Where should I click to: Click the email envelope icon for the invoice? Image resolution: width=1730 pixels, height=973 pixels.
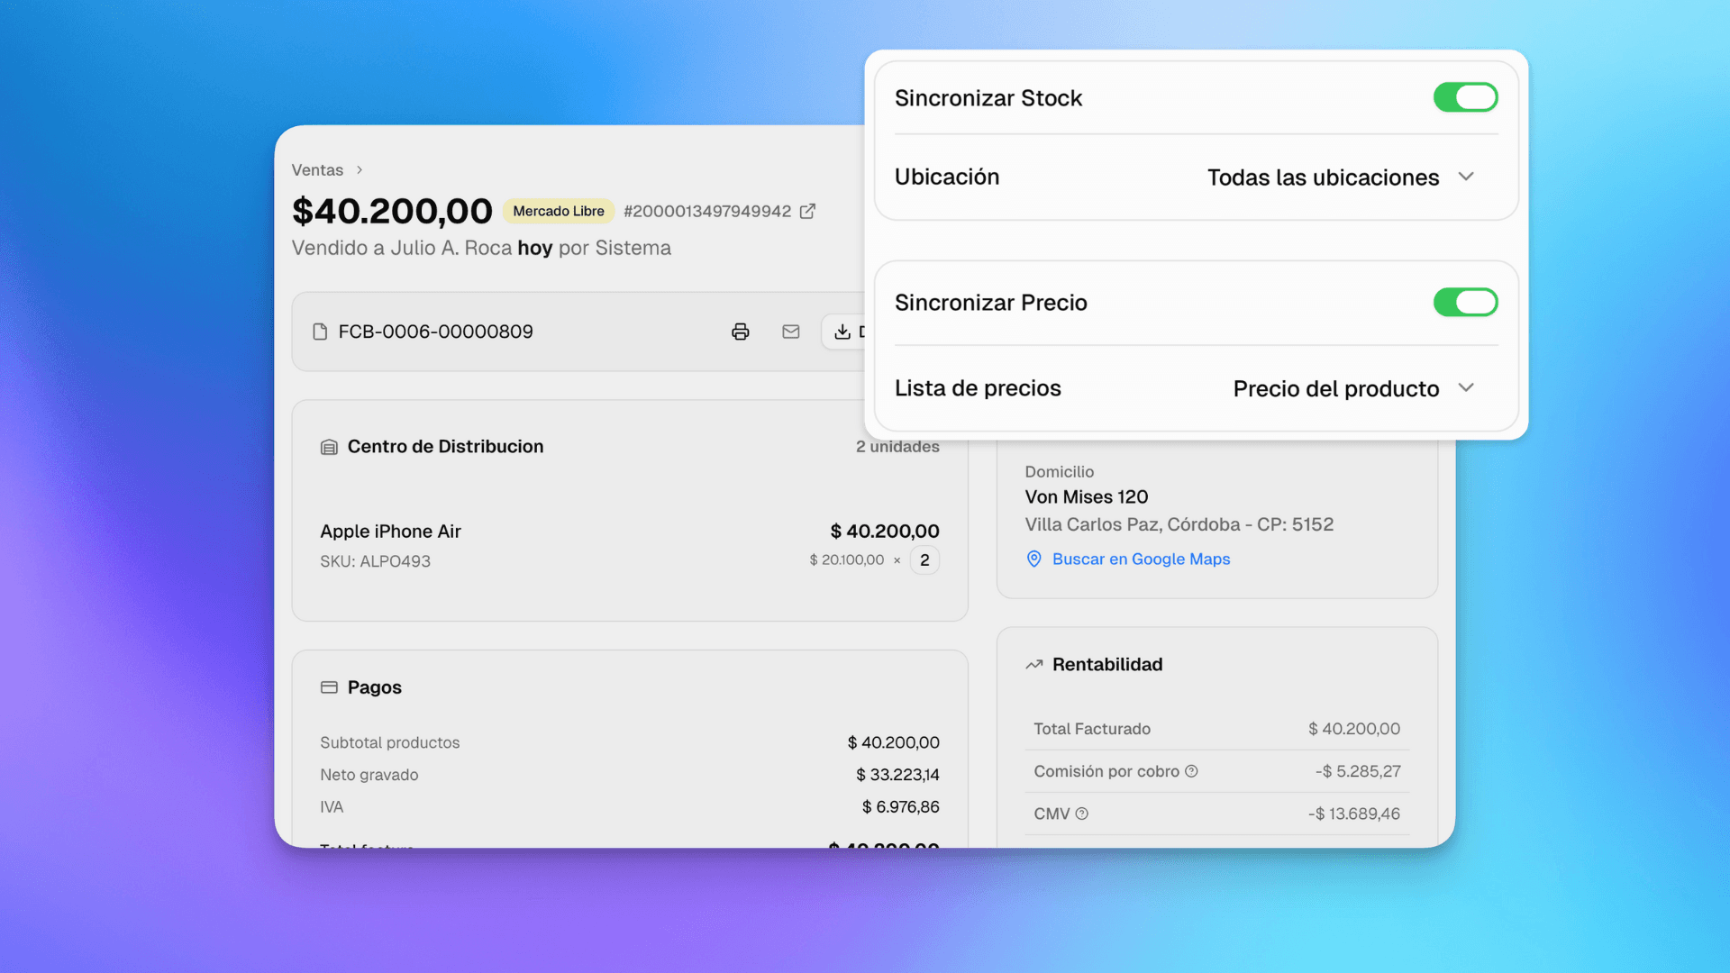tap(791, 332)
